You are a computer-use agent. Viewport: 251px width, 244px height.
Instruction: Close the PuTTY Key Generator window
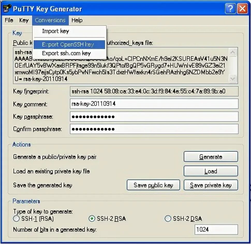click(242, 9)
